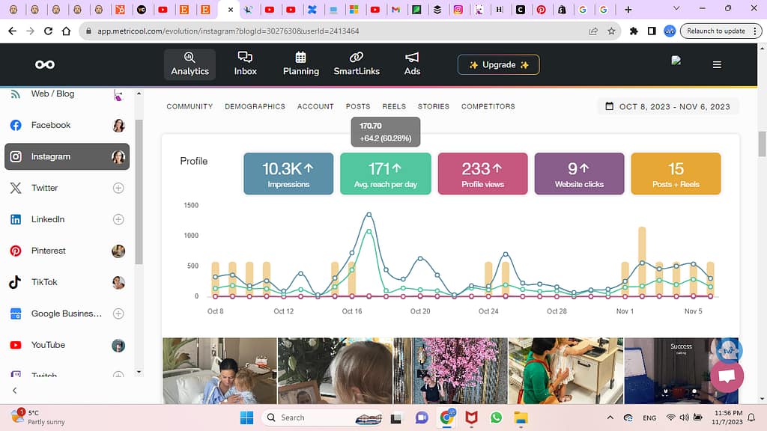Open the hamburger menu at top right
This screenshot has width=767, height=431.
coord(717,65)
